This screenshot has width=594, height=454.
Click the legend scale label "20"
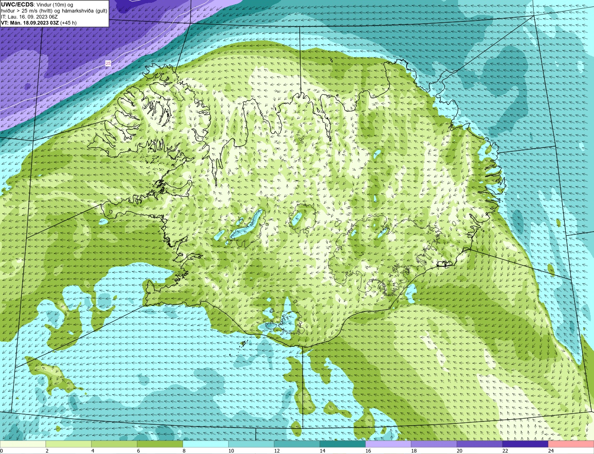click(x=459, y=451)
